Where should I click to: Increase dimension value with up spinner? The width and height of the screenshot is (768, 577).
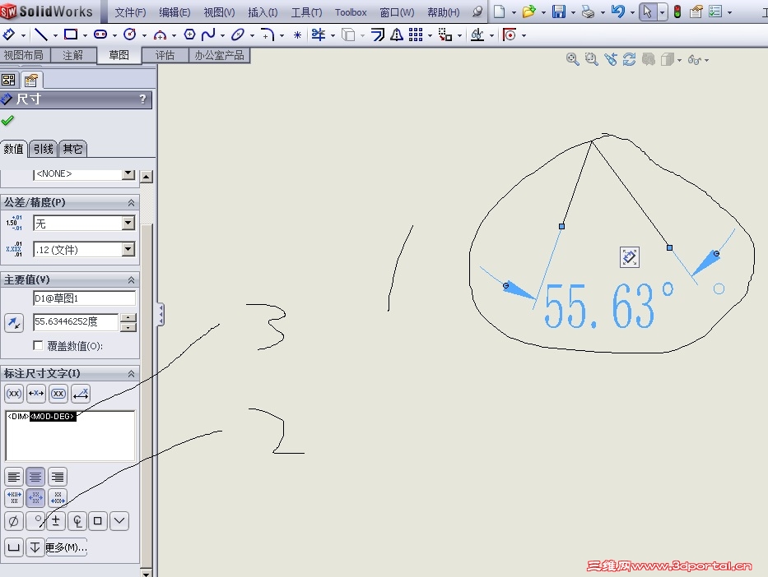[128, 317]
